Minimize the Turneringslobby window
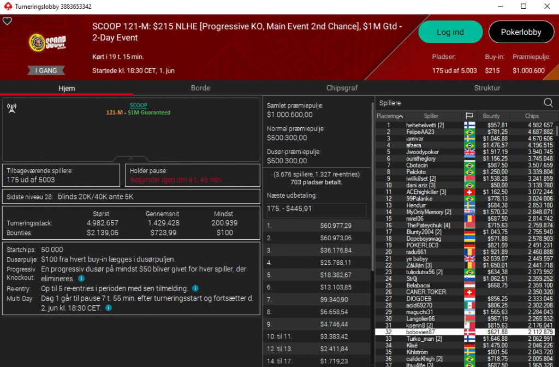The height and width of the screenshot is (367, 559). (500, 7)
